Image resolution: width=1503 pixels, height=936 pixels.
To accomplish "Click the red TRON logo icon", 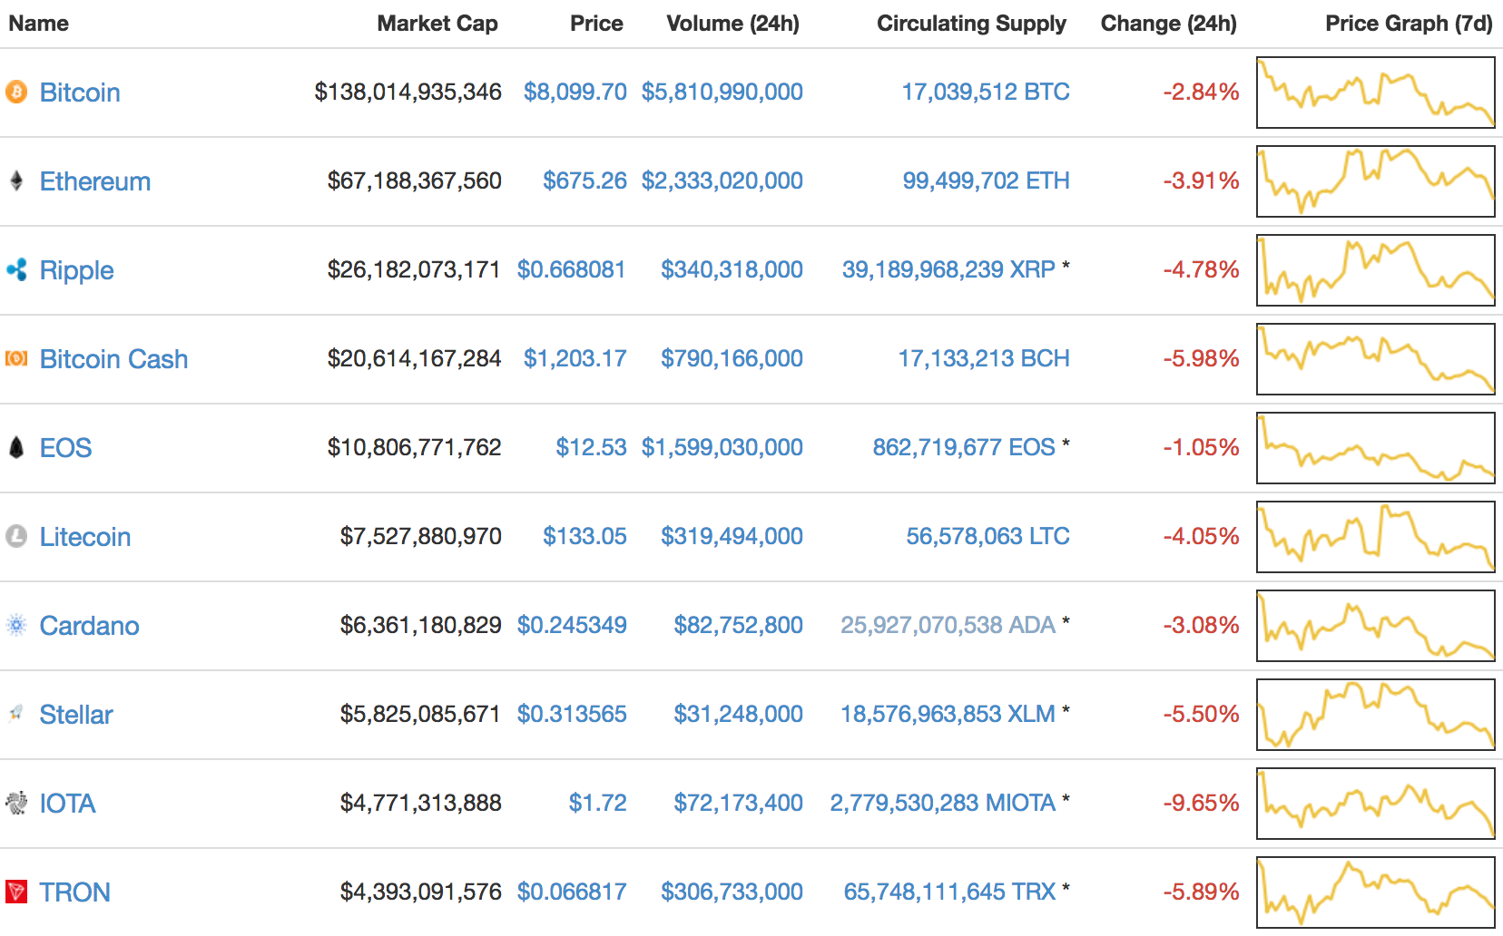I will pos(16,892).
